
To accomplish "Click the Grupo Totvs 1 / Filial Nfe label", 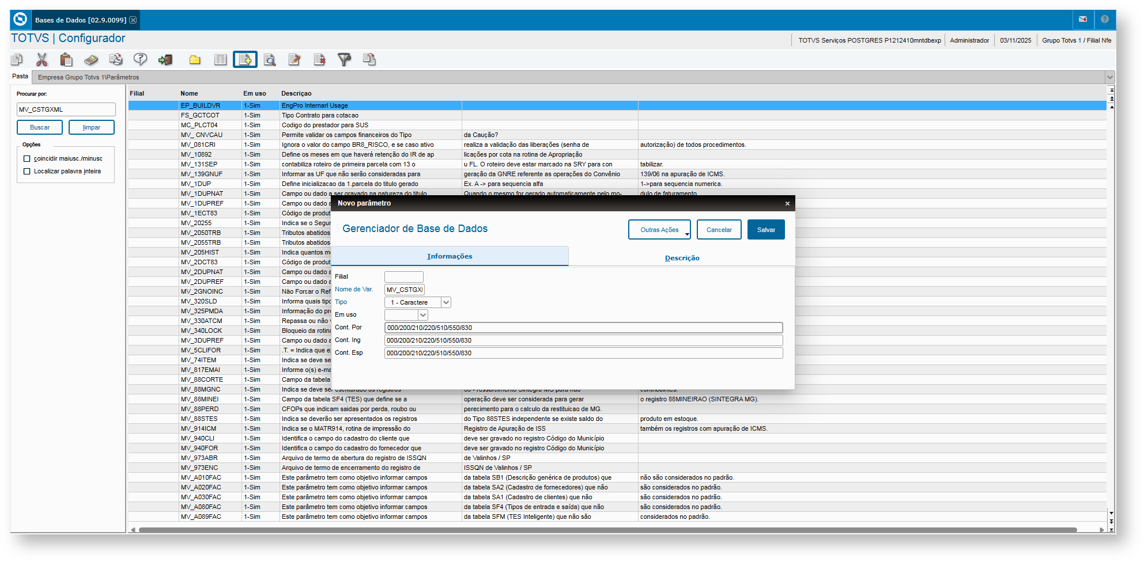I will [1077, 40].
